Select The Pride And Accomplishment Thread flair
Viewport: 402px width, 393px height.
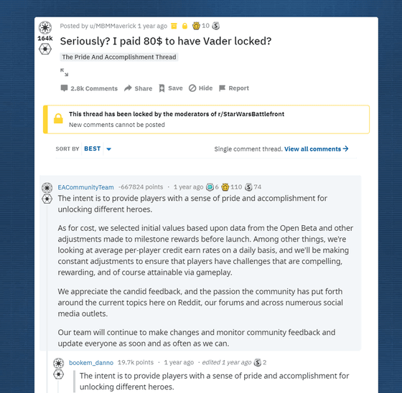point(119,57)
